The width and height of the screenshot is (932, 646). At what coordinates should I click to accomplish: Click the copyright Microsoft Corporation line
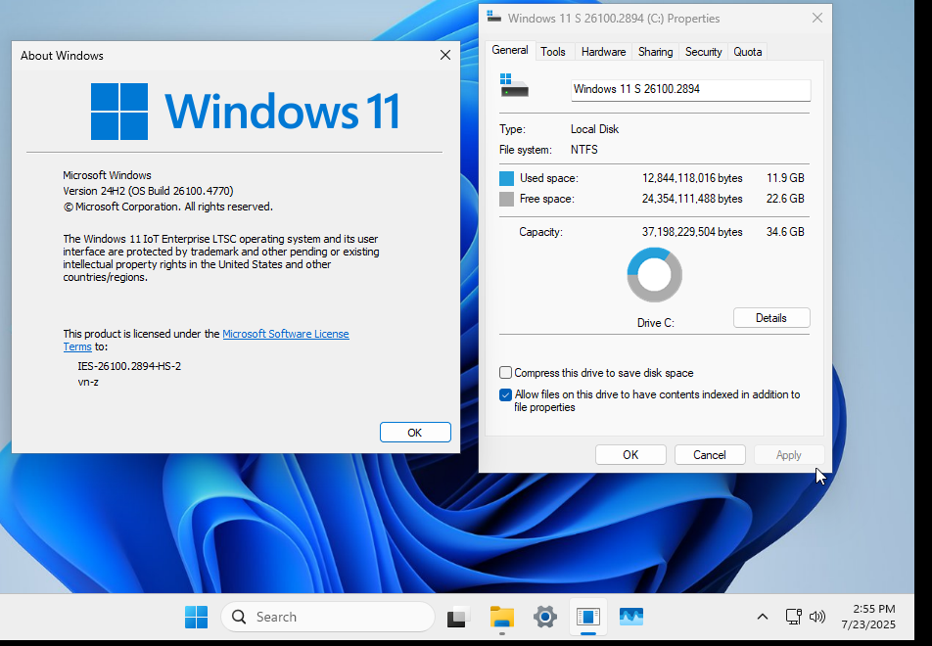coord(168,207)
